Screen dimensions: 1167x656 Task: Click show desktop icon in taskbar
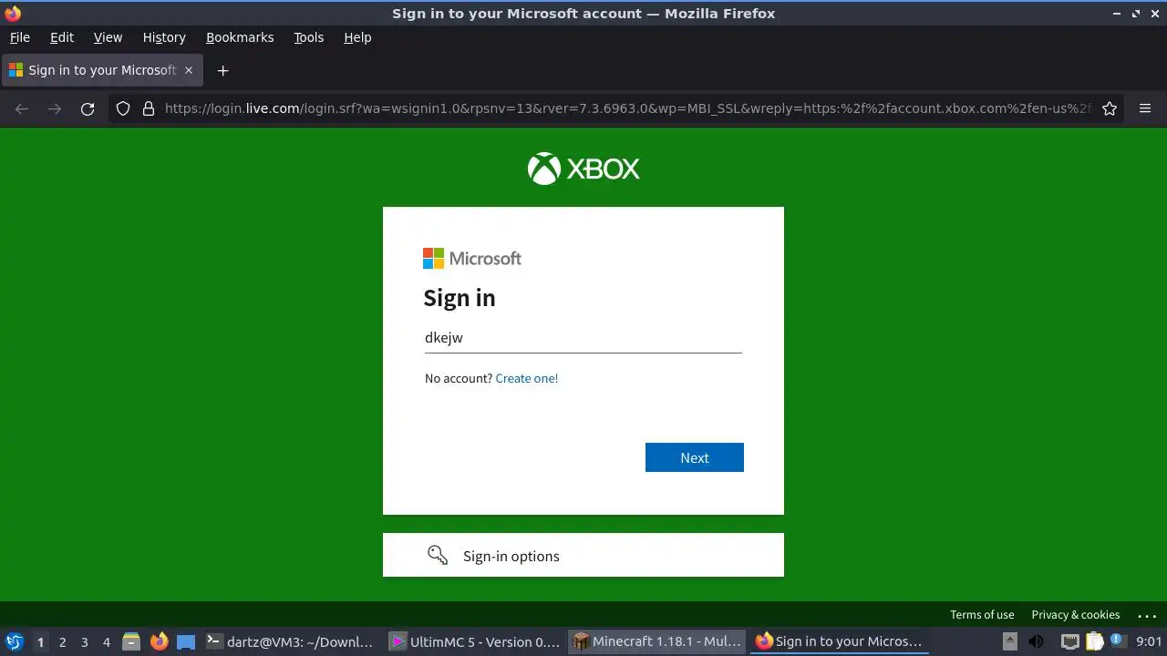click(186, 641)
